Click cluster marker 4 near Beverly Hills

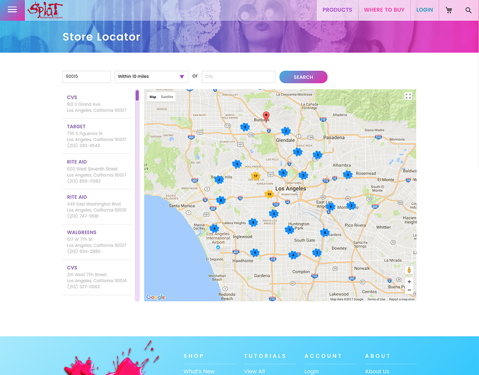pos(219,180)
